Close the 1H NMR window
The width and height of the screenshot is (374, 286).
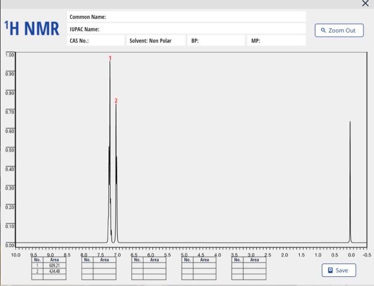[x=365, y=3]
